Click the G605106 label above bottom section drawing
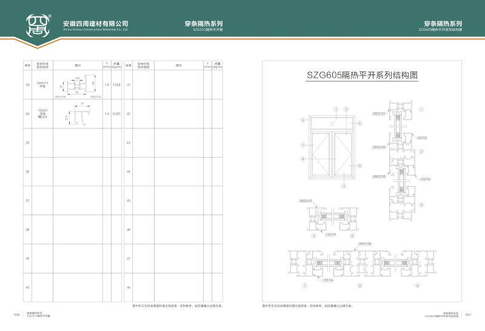Screen dimensions: 485x331 tap(365, 243)
